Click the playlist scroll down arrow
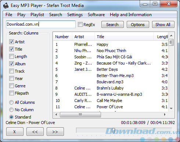This screenshot has height=142, width=180. pyautogui.click(x=171, y=108)
